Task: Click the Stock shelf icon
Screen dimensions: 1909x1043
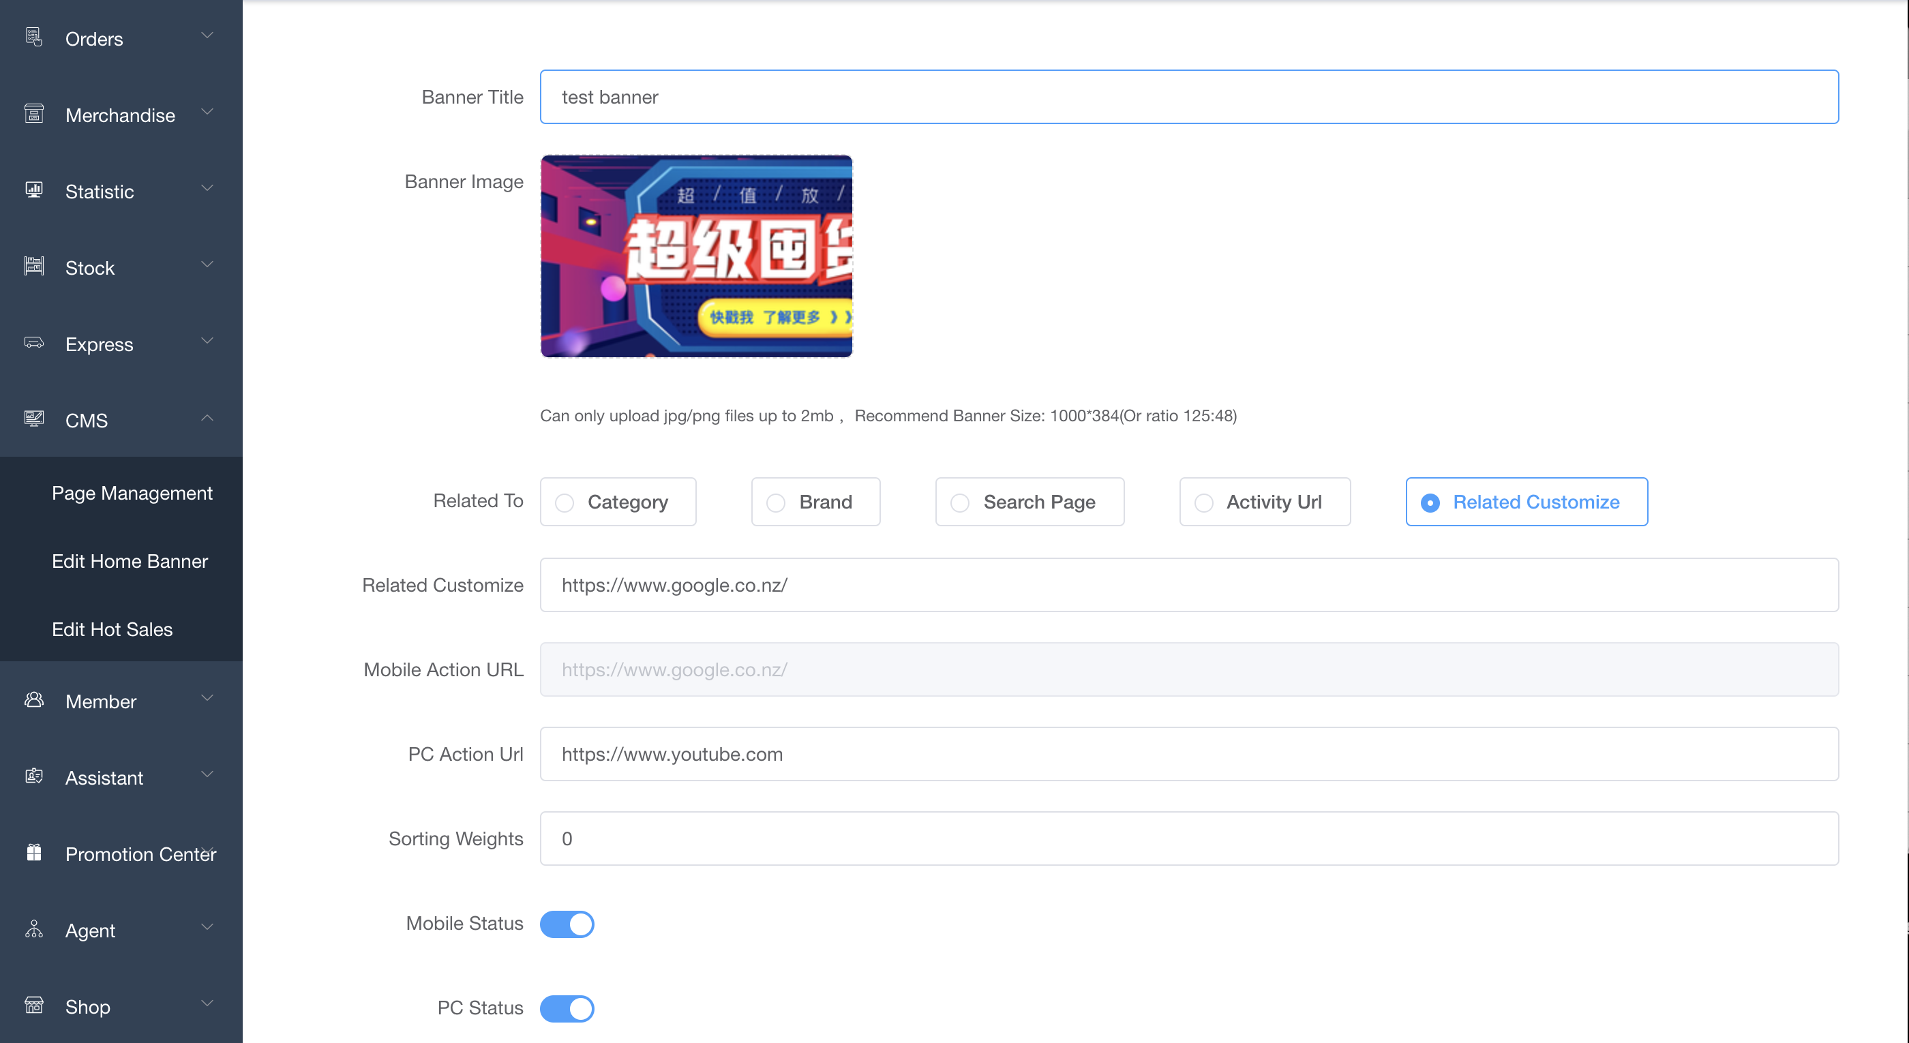Action: [34, 266]
